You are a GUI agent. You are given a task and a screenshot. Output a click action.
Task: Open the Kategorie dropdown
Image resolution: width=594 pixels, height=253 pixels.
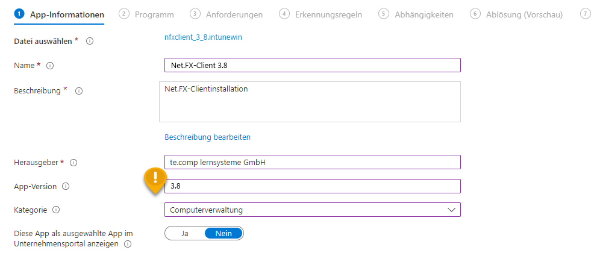[x=312, y=210]
